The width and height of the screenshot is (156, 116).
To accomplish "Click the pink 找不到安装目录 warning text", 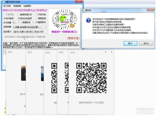I will tap(25, 10).
